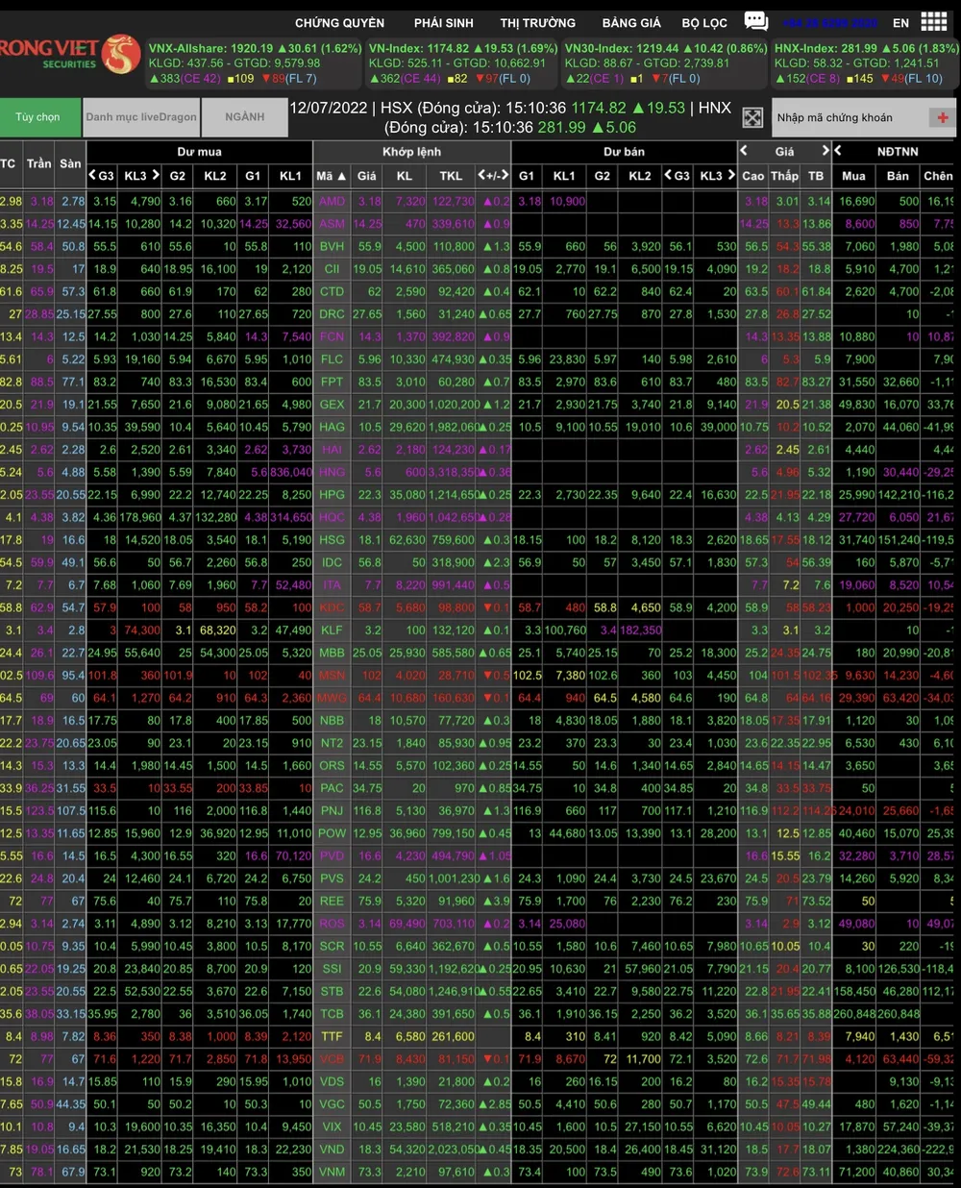Click the fullscreen expand icon

tap(752, 117)
